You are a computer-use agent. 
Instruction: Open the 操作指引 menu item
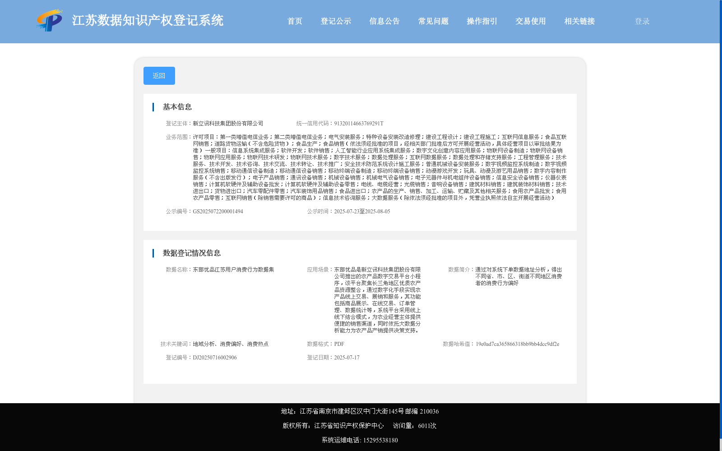click(482, 21)
